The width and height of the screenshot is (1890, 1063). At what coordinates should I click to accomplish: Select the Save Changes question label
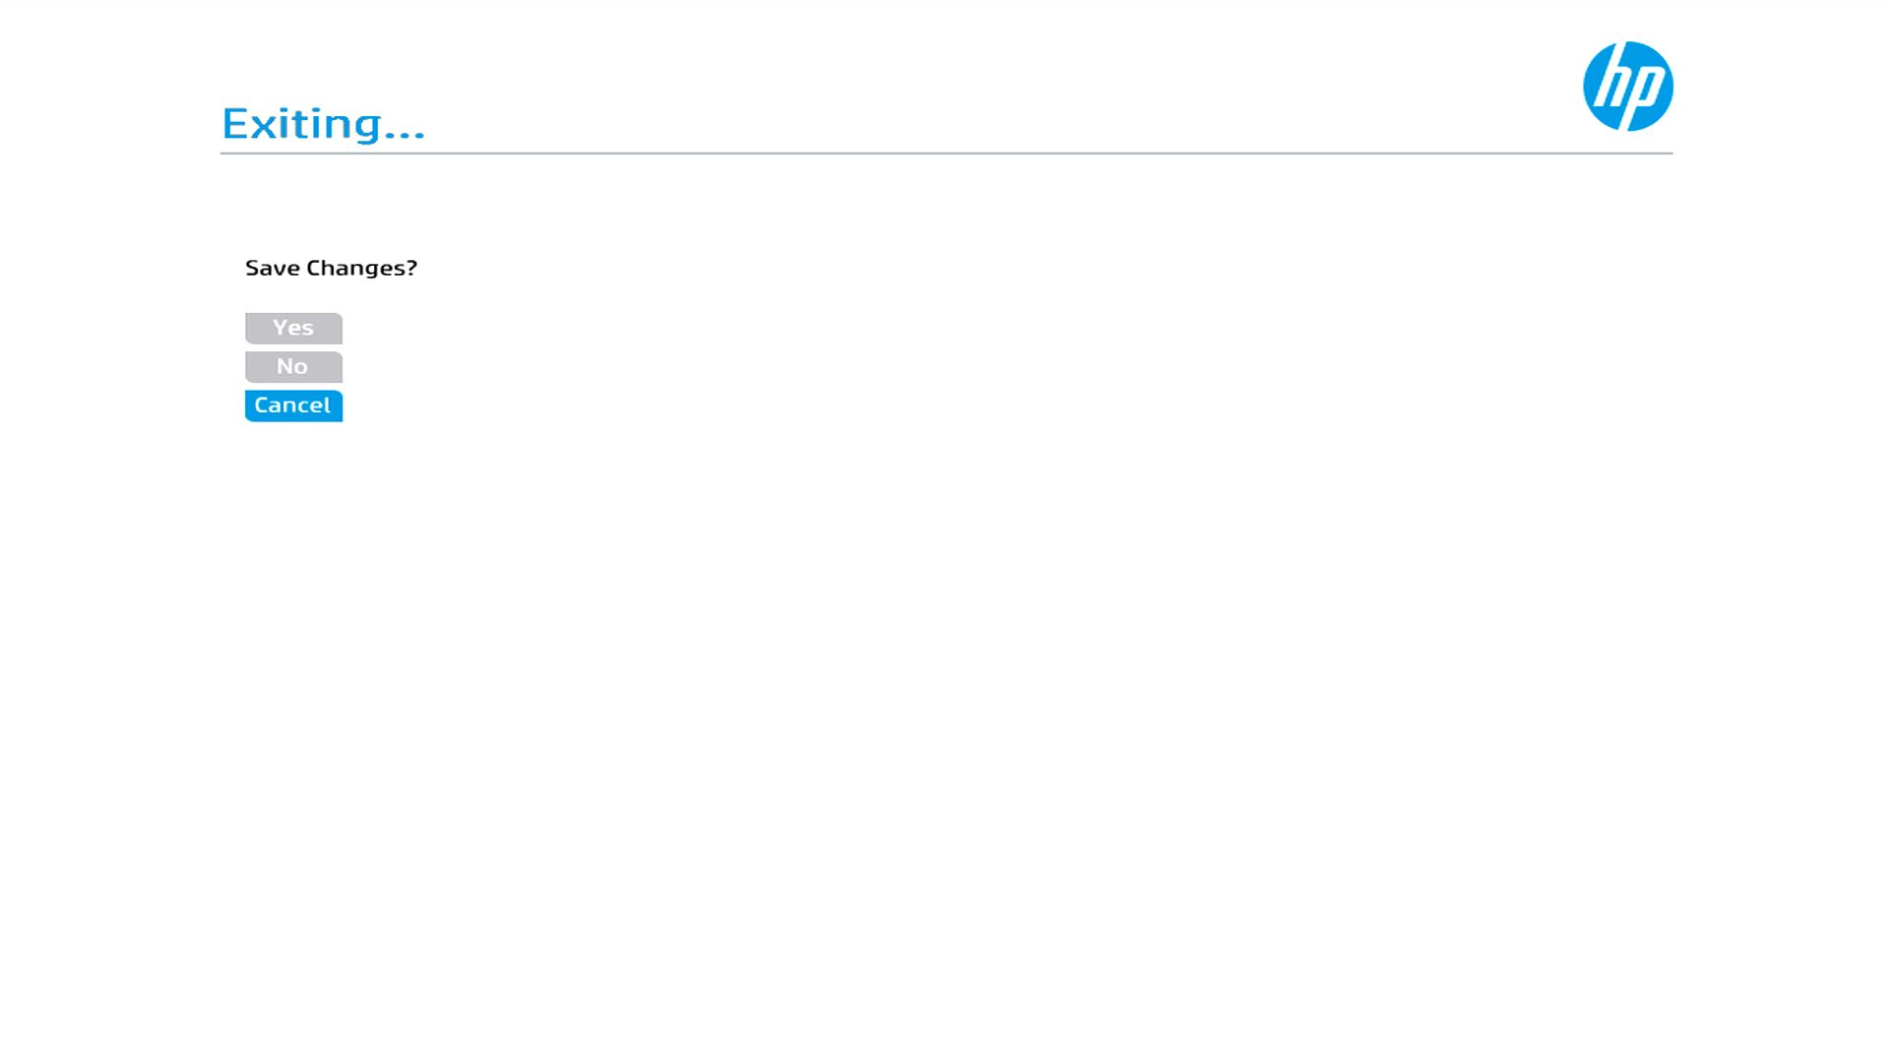(x=331, y=268)
